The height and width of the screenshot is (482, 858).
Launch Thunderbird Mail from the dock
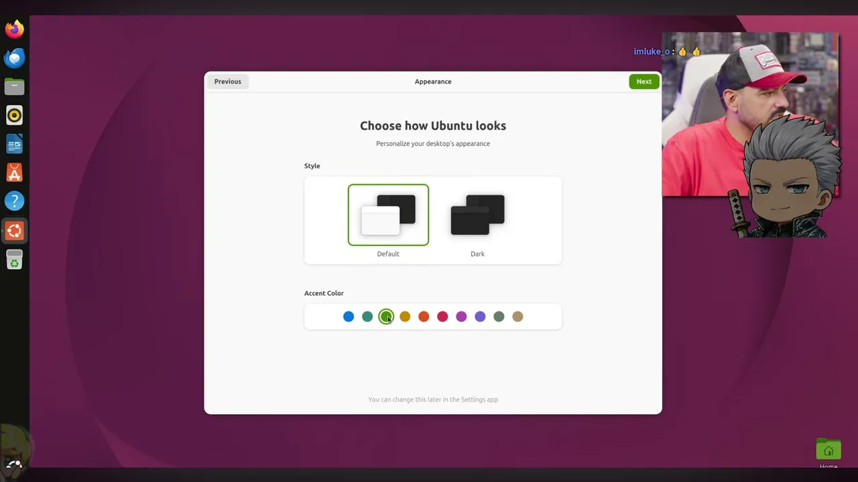click(14, 58)
